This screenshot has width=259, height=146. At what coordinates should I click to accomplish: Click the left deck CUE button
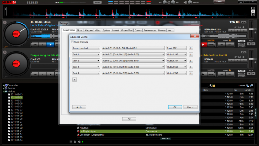[x=35, y=44]
